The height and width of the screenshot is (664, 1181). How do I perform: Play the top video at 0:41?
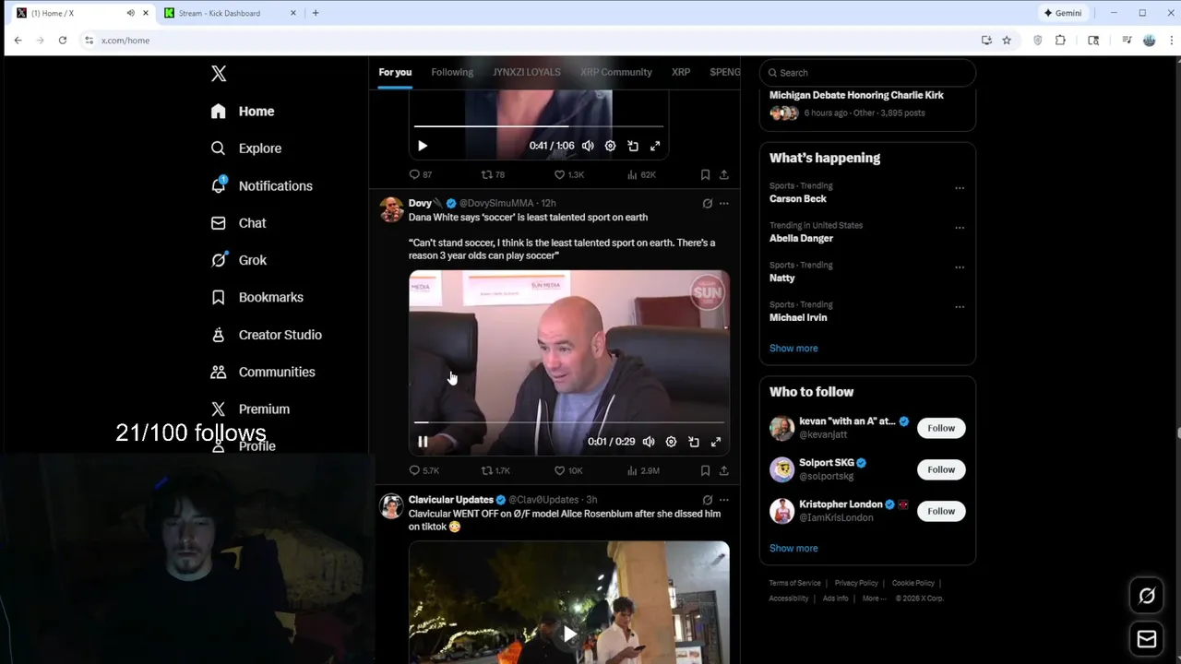[x=423, y=146]
